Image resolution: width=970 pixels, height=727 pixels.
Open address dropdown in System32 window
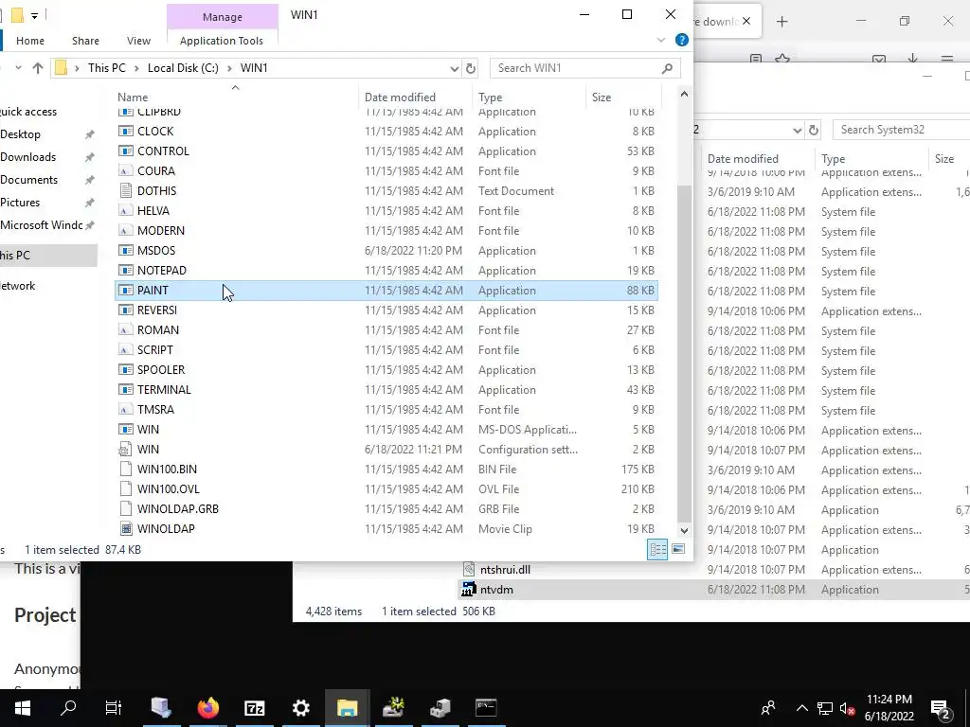[x=798, y=130]
